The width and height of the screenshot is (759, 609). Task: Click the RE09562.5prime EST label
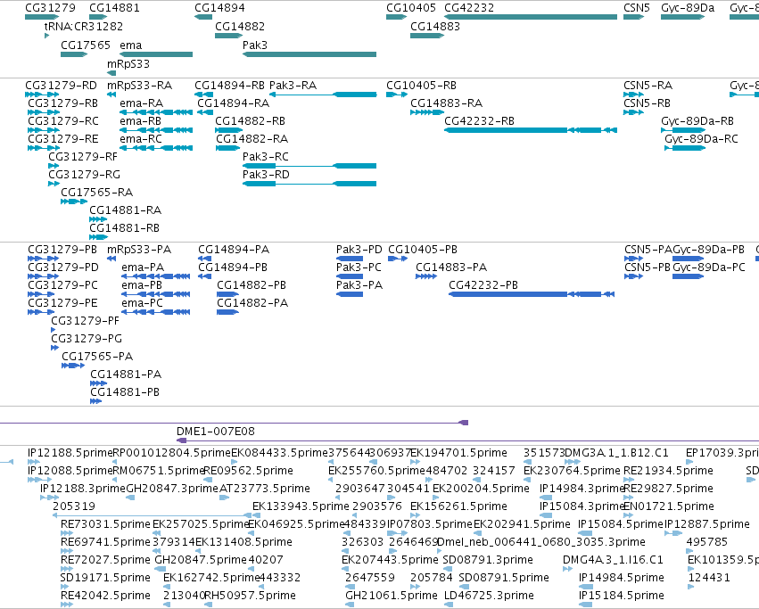point(248,471)
